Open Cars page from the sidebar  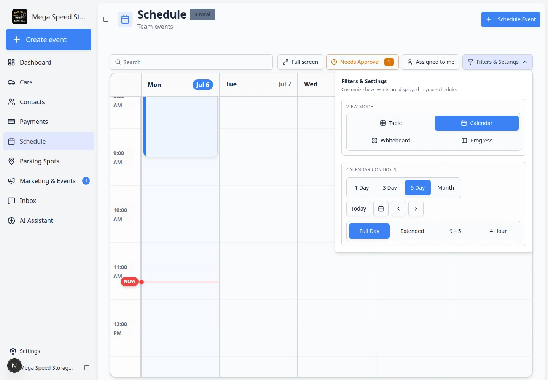(x=49, y=82)
